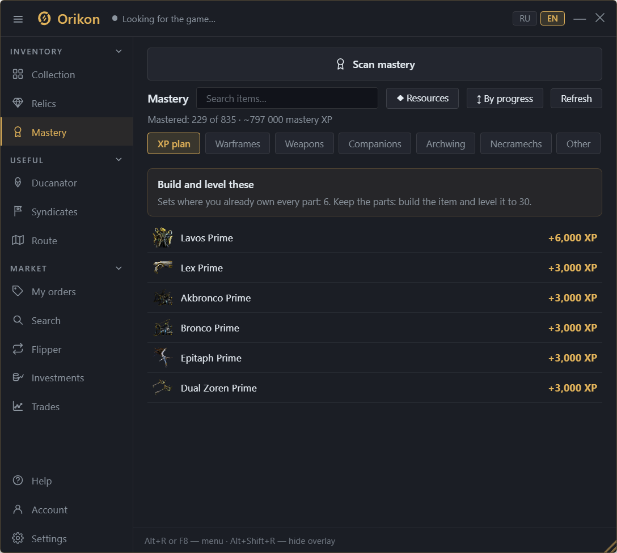The image size is (617, 553).
Task: Minimize the Orikon window
Action: click(580, 19)
